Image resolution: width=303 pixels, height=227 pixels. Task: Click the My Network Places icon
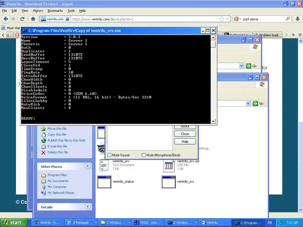point(43,193)
